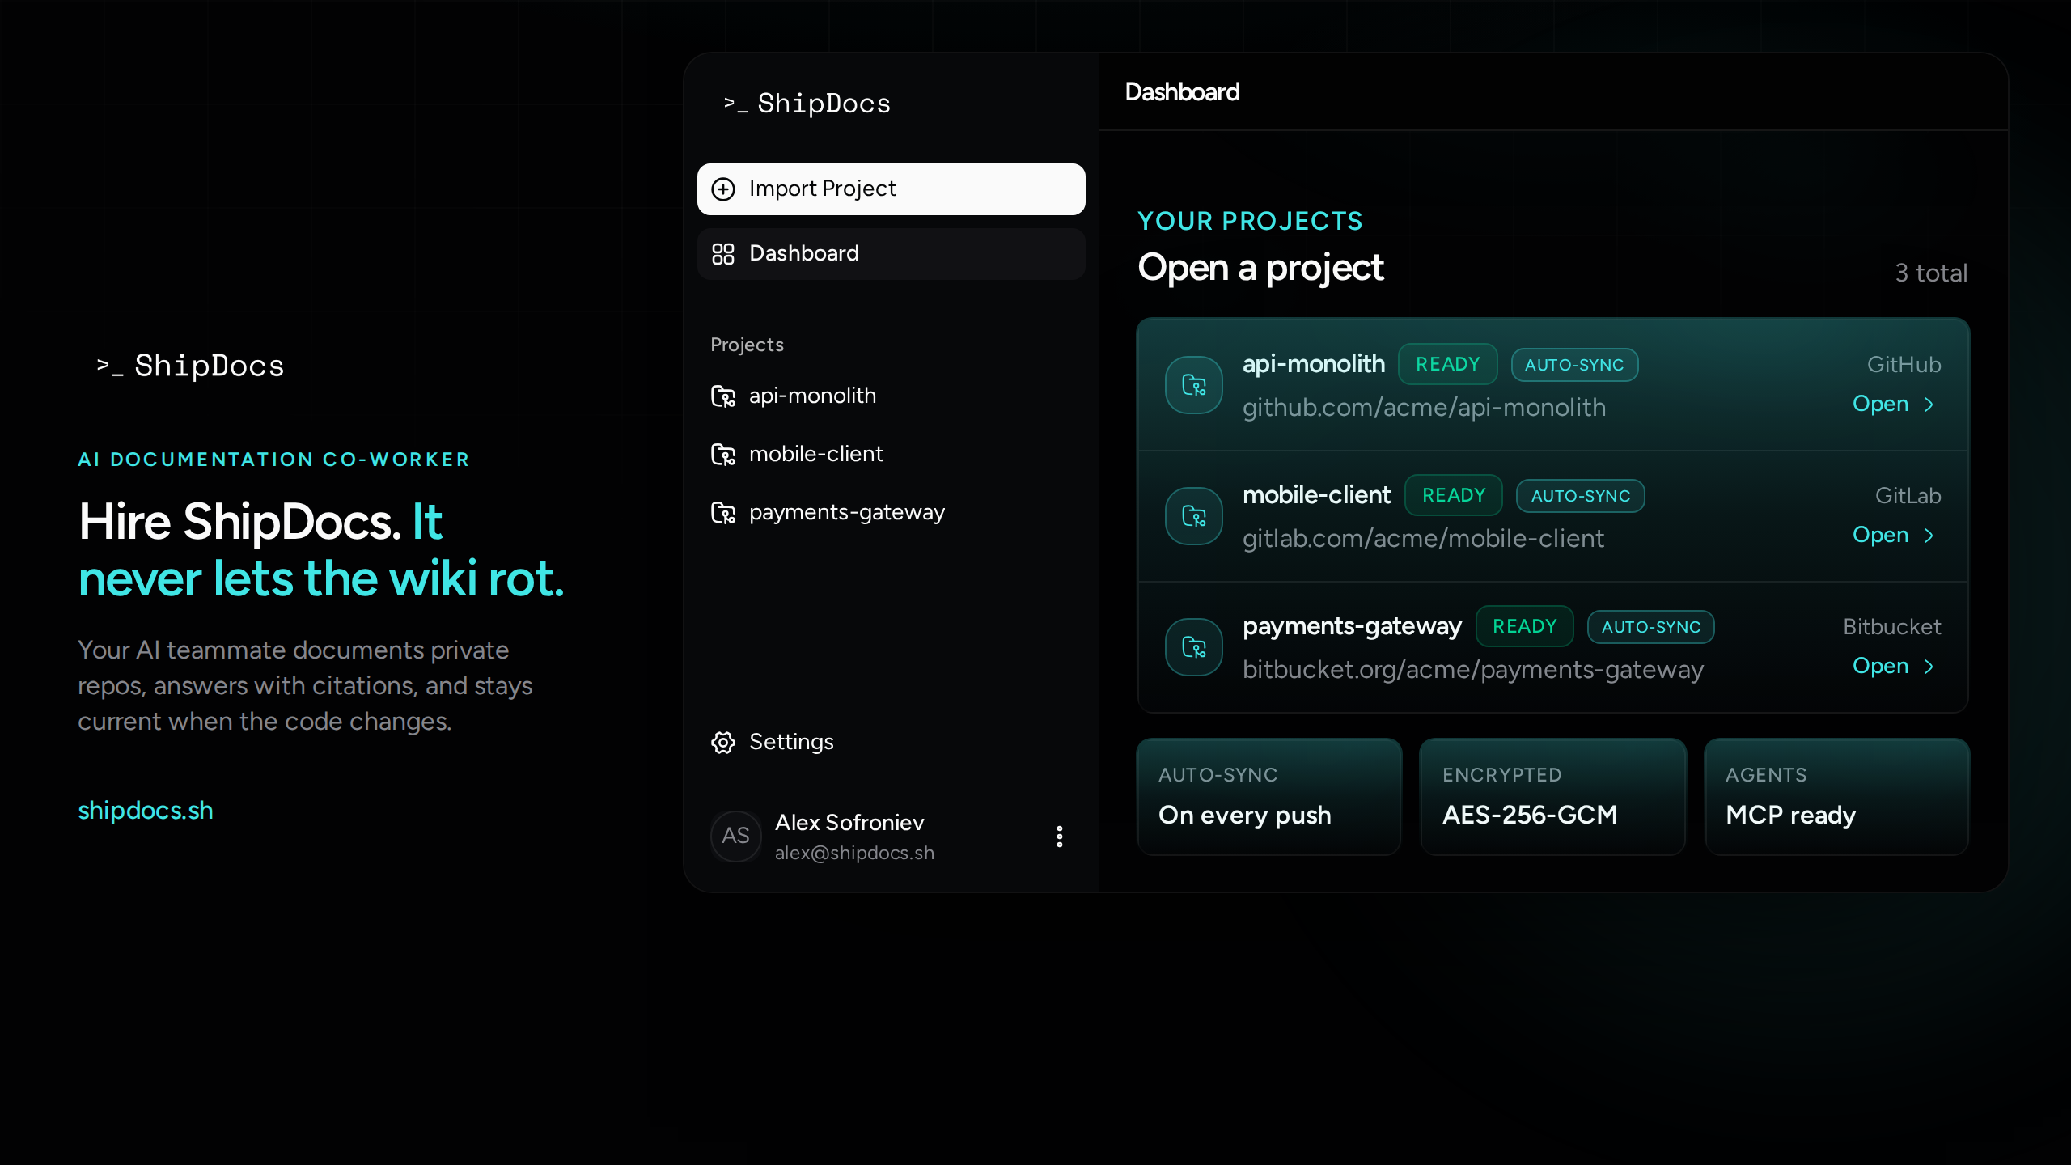Click the READY badge on api-monolith

pyautogui.click(x=1447, y=364)
